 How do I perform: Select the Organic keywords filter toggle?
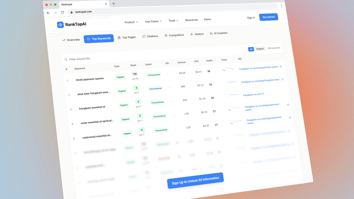[260, 49]
